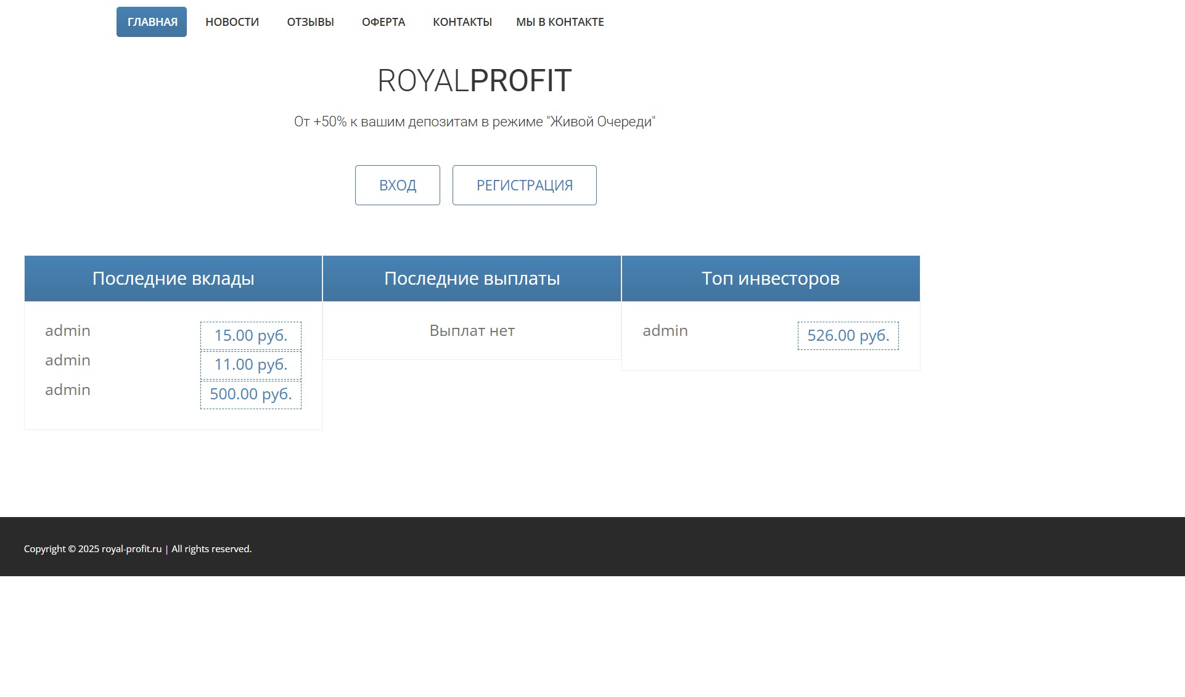The image size is (1185, 697).
Task: Click the Последние выплаты header
Action: (x=472, y=279)
